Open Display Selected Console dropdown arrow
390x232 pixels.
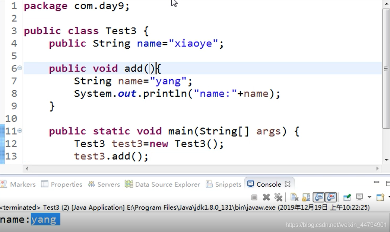click(x=370, y=197)
